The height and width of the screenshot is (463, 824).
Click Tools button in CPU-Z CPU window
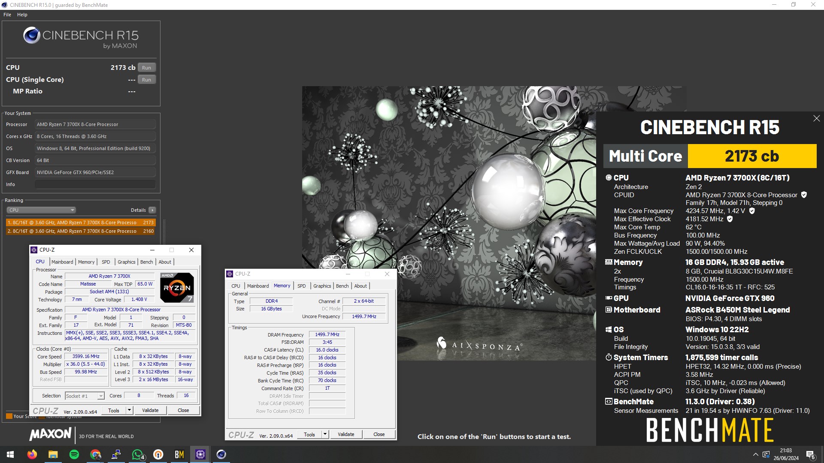pyautogui.click(x=114, y=410)
